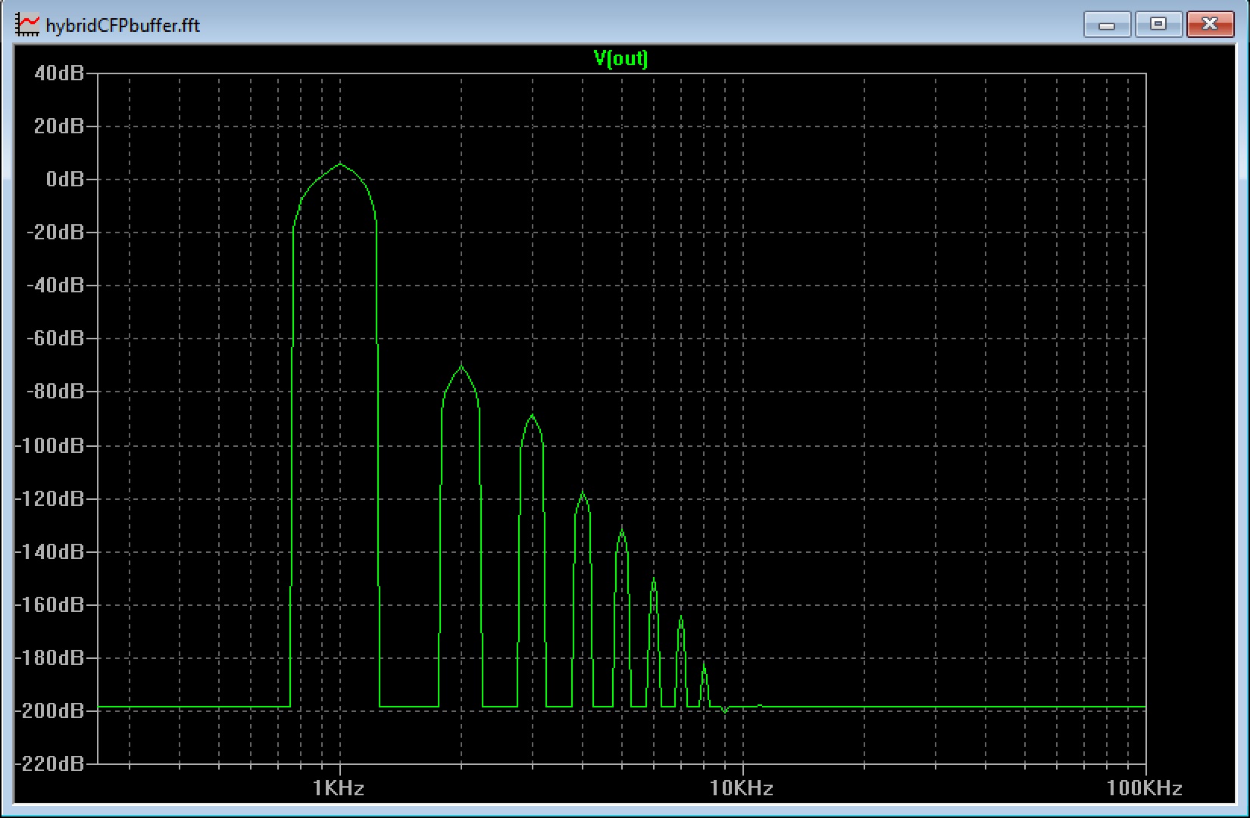This screenshot has height=818, width=1250.
Task: Click the 10KHz frequency axis label
Action: point(742,788)
